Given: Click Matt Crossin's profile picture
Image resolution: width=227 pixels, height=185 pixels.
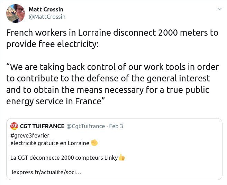Looking at the screenshot, I should coord(16,14).
